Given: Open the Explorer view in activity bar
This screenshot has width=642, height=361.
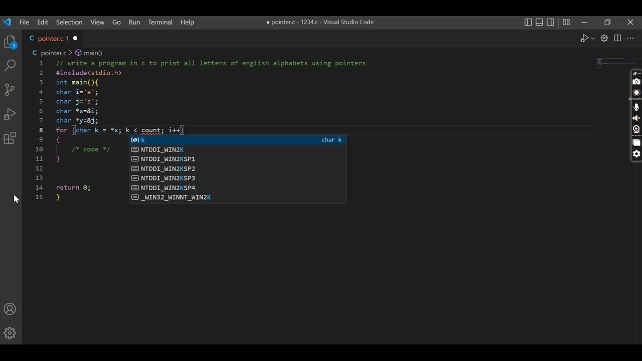Looking at the screenshot, I should 11,42.
